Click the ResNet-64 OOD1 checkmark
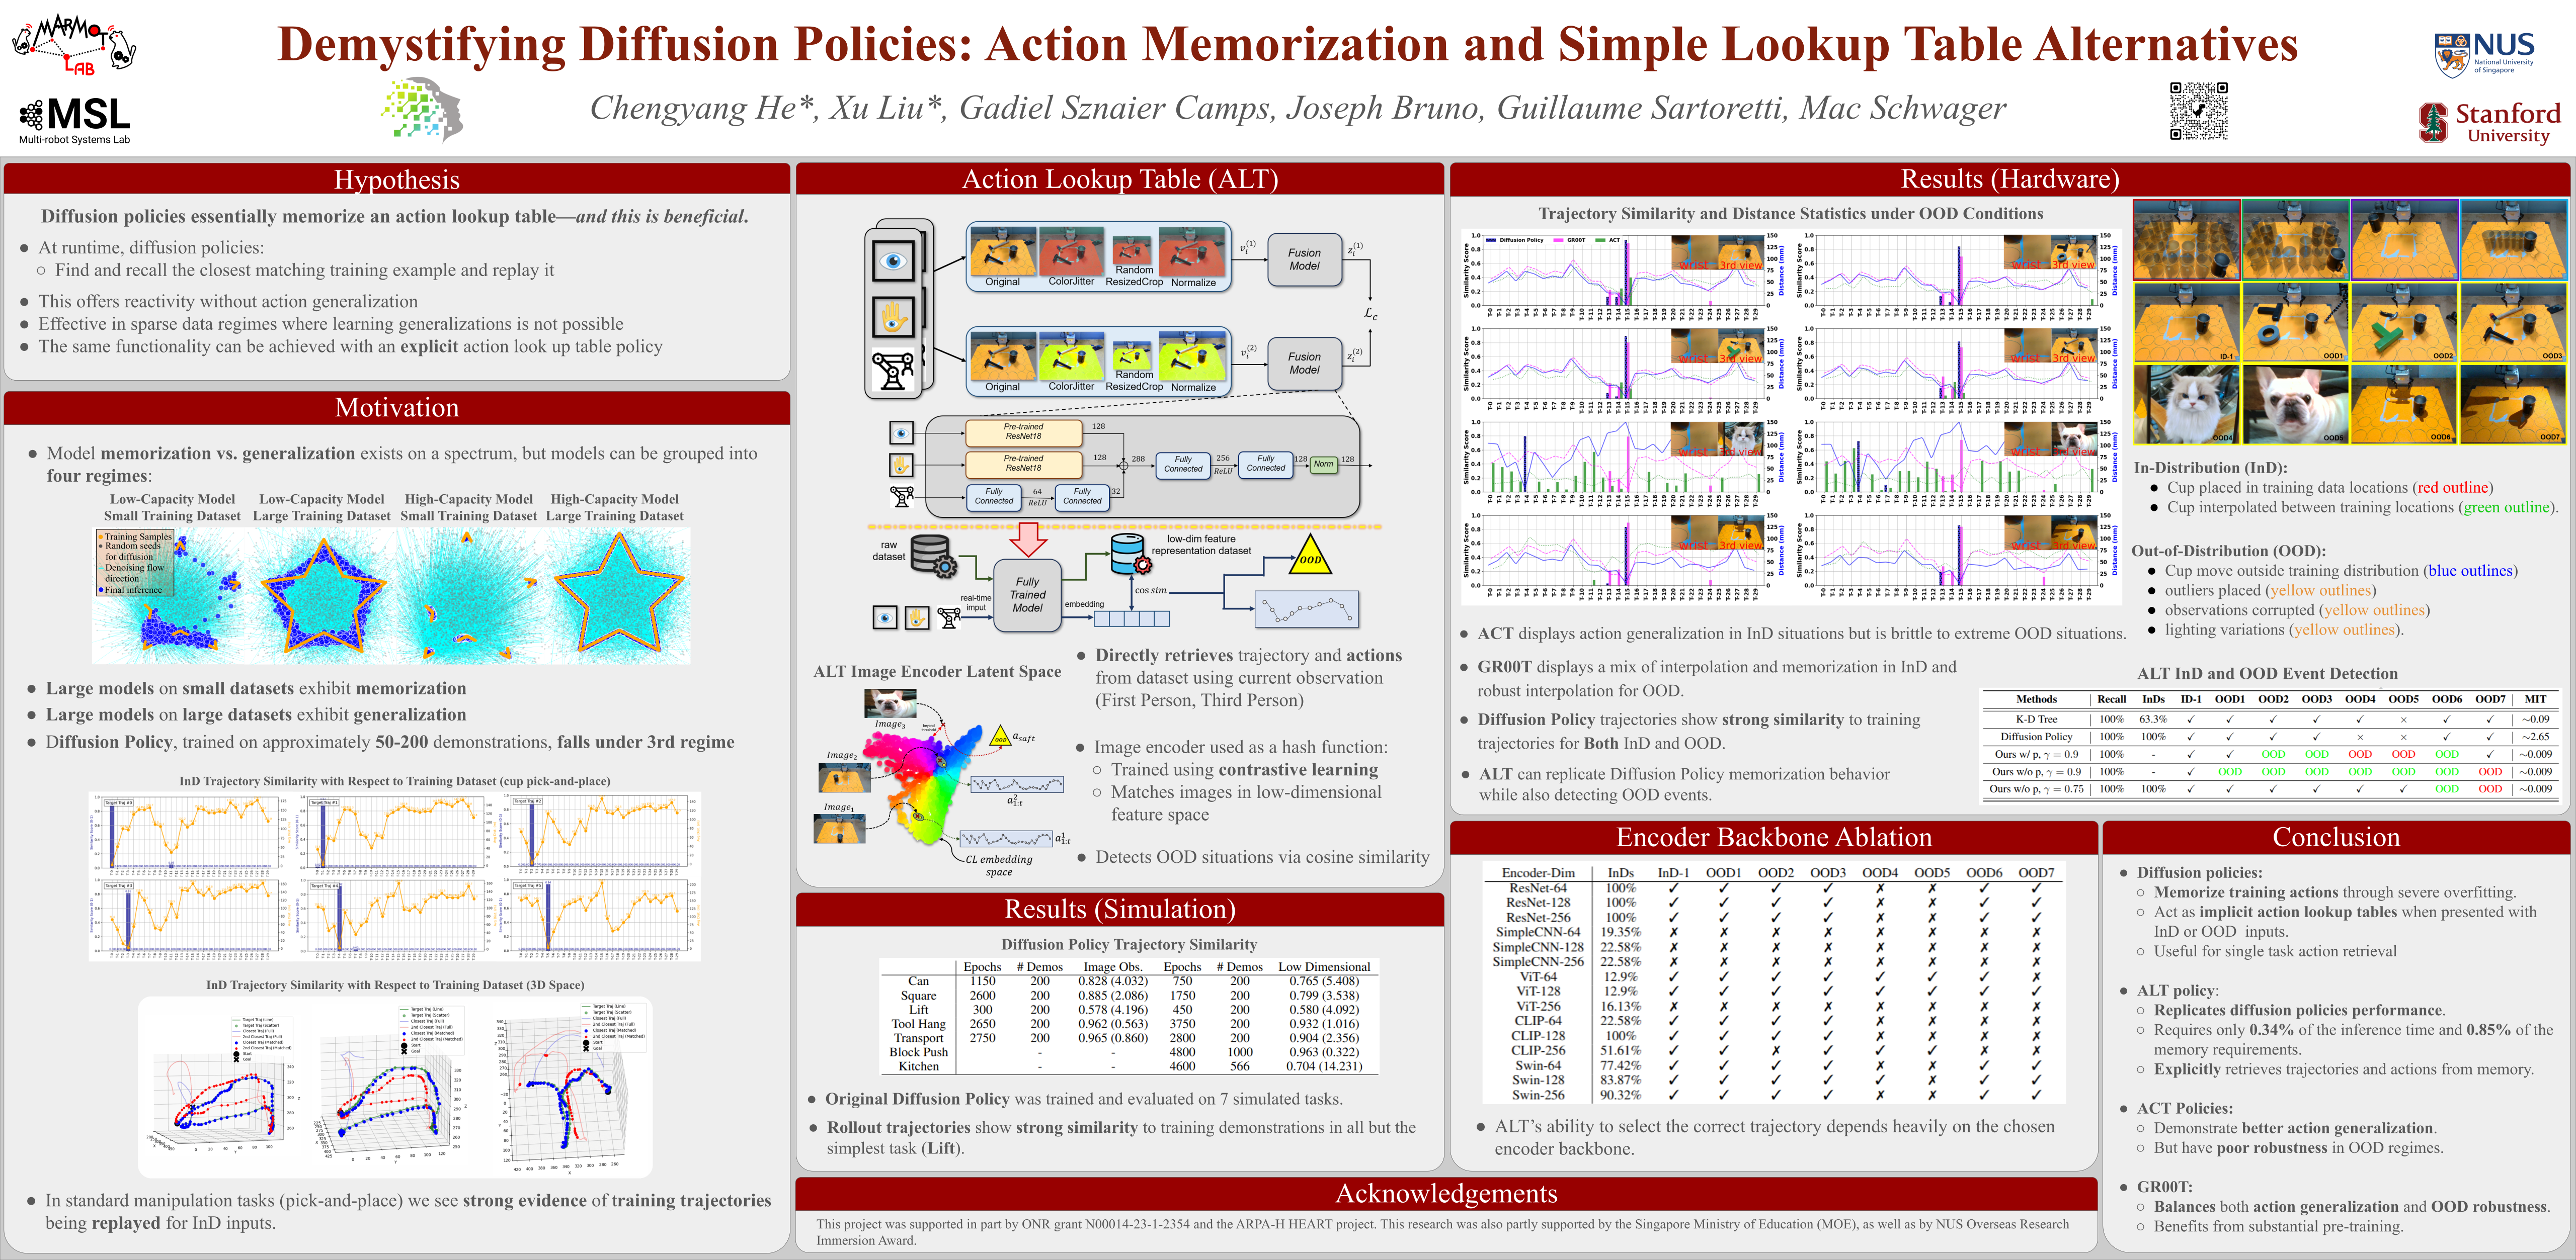The width and height of the screenshot is (2576, 1260). 1723,888
